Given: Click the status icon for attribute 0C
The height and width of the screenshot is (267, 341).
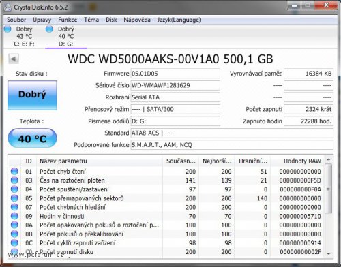Looking at the screenshot, I should point(14,242).
